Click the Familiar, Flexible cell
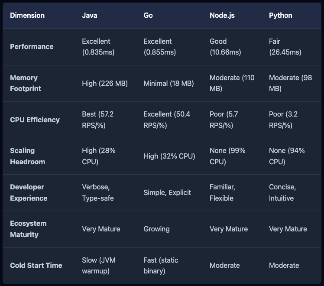This screenshot has height=286, width=324. point(222,192)
